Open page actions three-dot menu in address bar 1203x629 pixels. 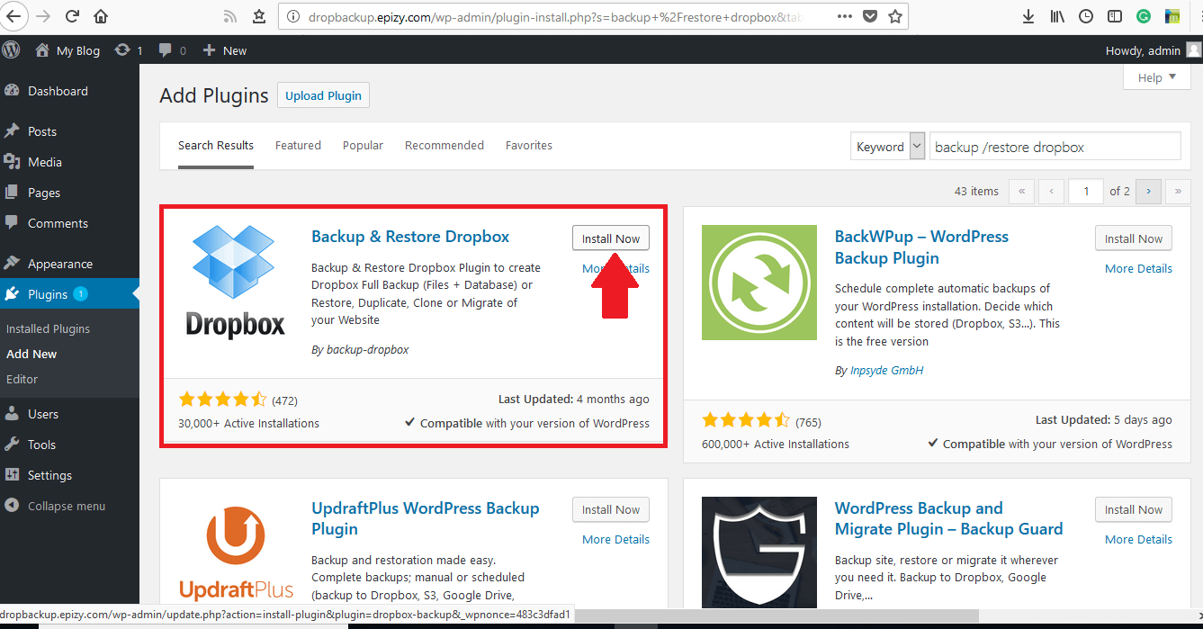[x=844, y=16]
